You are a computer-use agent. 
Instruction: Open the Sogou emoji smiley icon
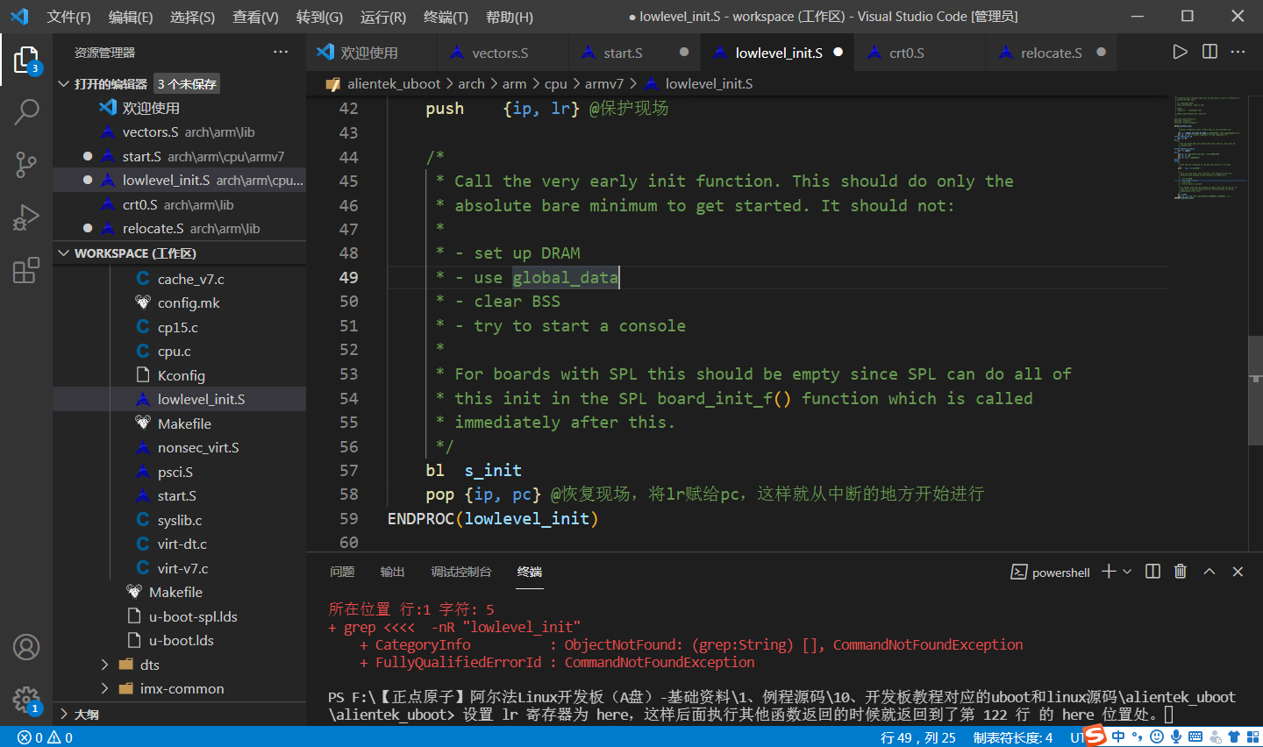pos(1157,736)
